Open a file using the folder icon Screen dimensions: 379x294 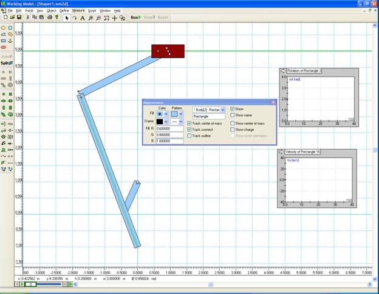(x=12, y=18)
